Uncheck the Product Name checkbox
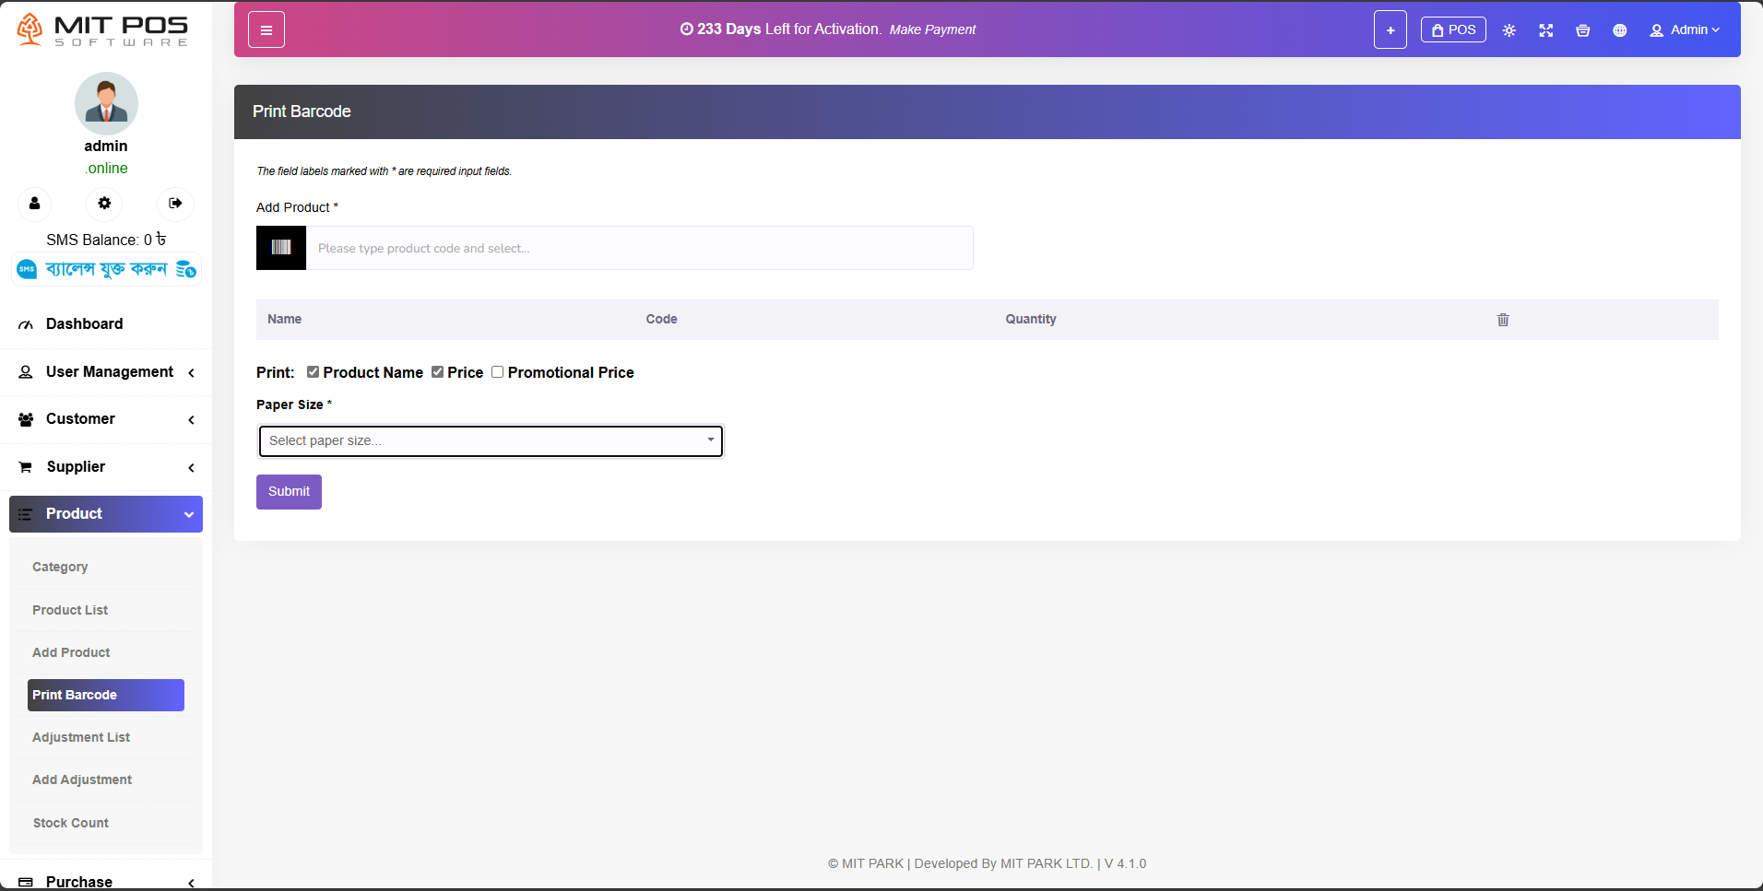Viewport: 1763px width, 891px height. [x=314, y=372]
